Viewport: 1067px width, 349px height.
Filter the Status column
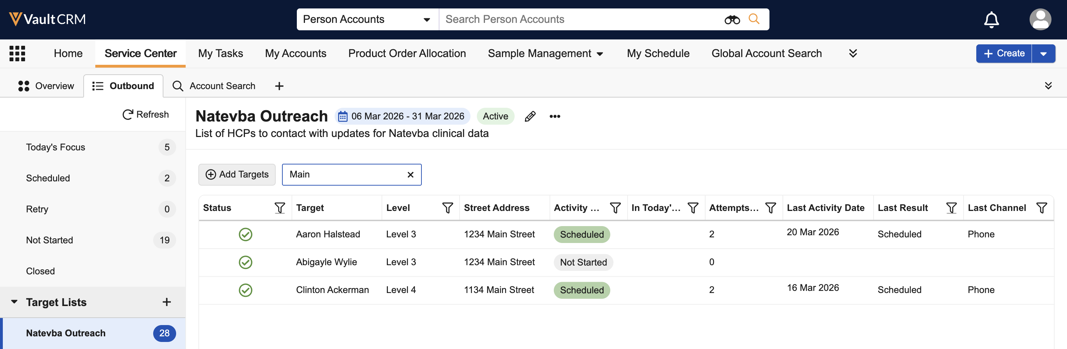click(x=280, y=208)
